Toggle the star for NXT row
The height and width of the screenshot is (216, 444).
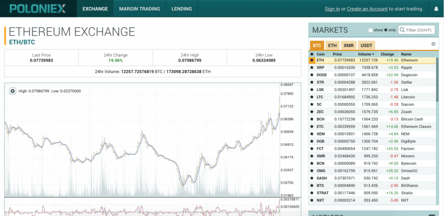(312, 200)
